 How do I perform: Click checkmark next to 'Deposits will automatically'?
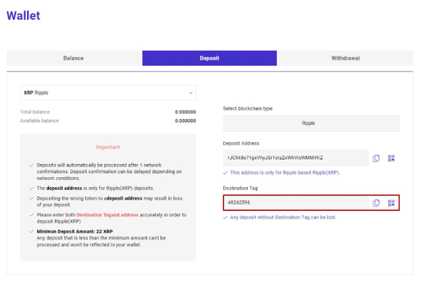32,165
